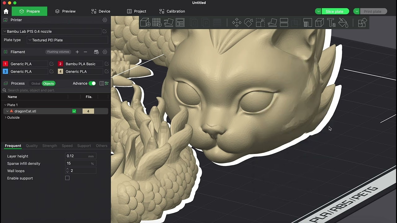Edit filament 3 Generic PLA preset
This screenshot has width=397, height=223.
tap(51, 72)
